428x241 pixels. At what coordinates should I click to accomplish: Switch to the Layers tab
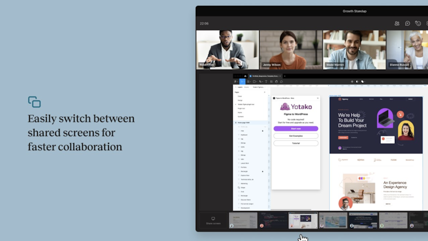click(240, 87)
